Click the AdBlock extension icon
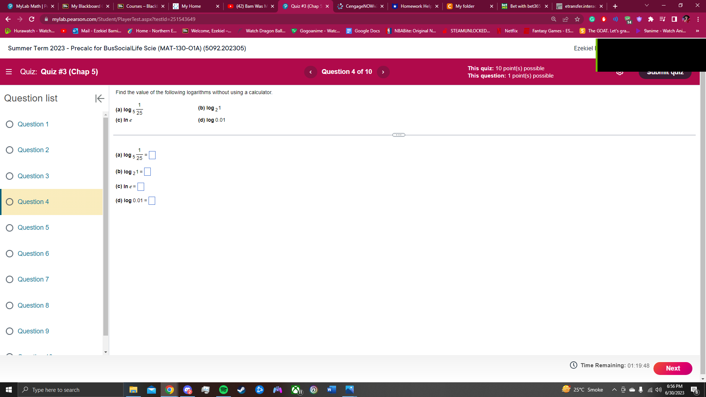 coord(603,19)
